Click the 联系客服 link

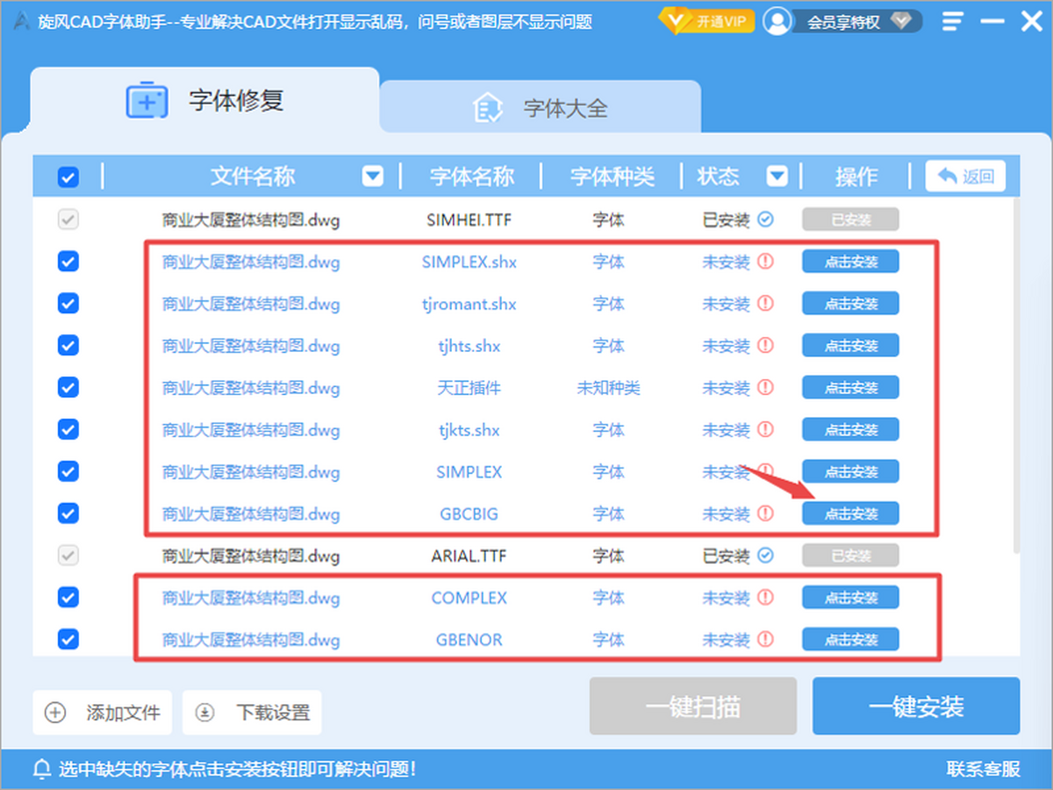tap(984, 769)
